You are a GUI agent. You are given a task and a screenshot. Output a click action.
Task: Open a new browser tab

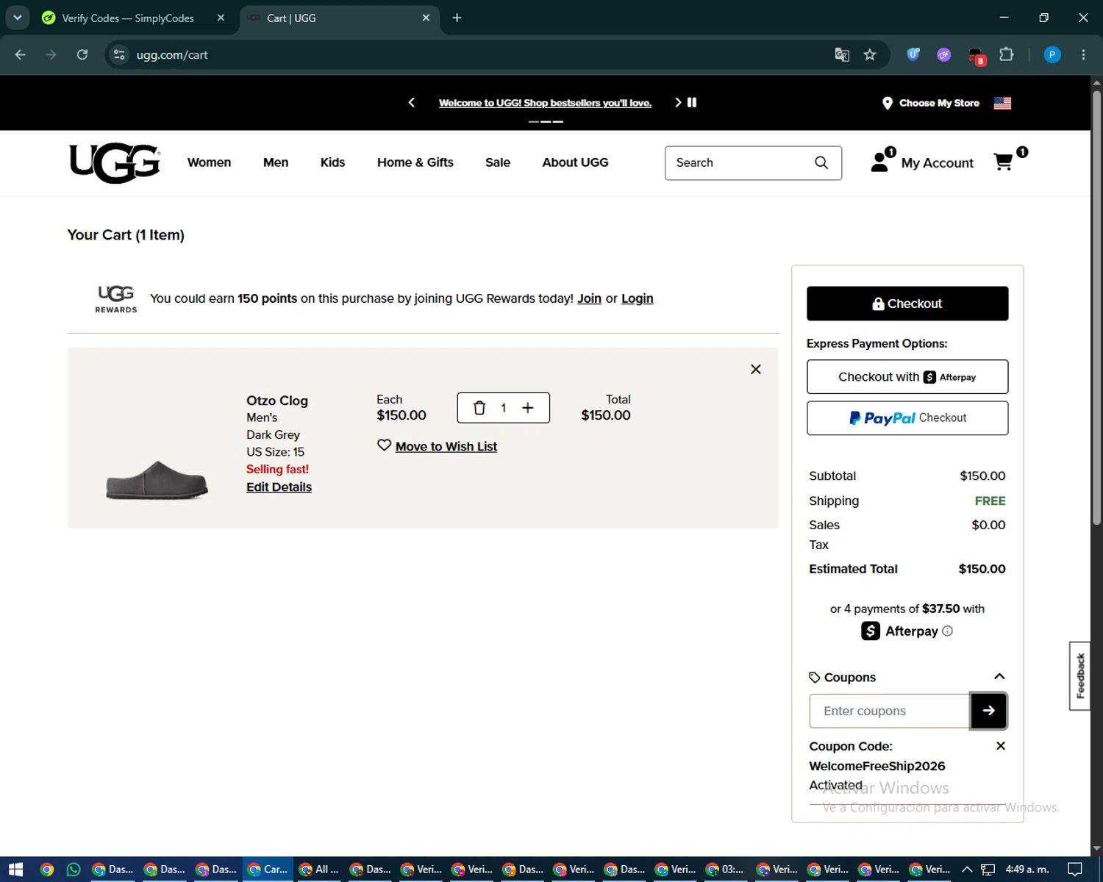coord(457,18)
